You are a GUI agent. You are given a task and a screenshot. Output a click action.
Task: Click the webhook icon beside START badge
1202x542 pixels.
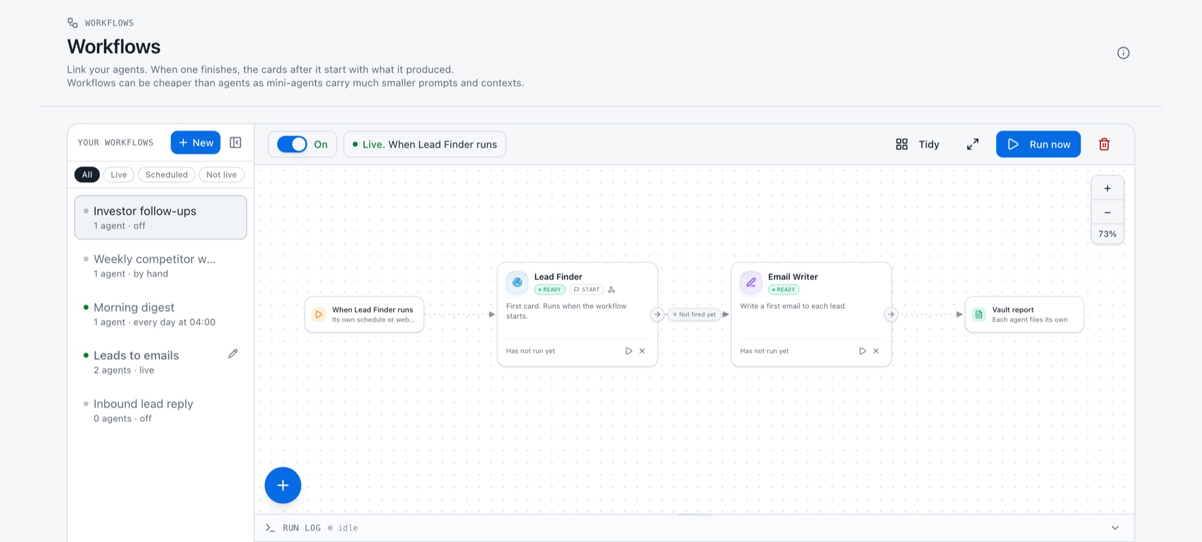point(611,290)
